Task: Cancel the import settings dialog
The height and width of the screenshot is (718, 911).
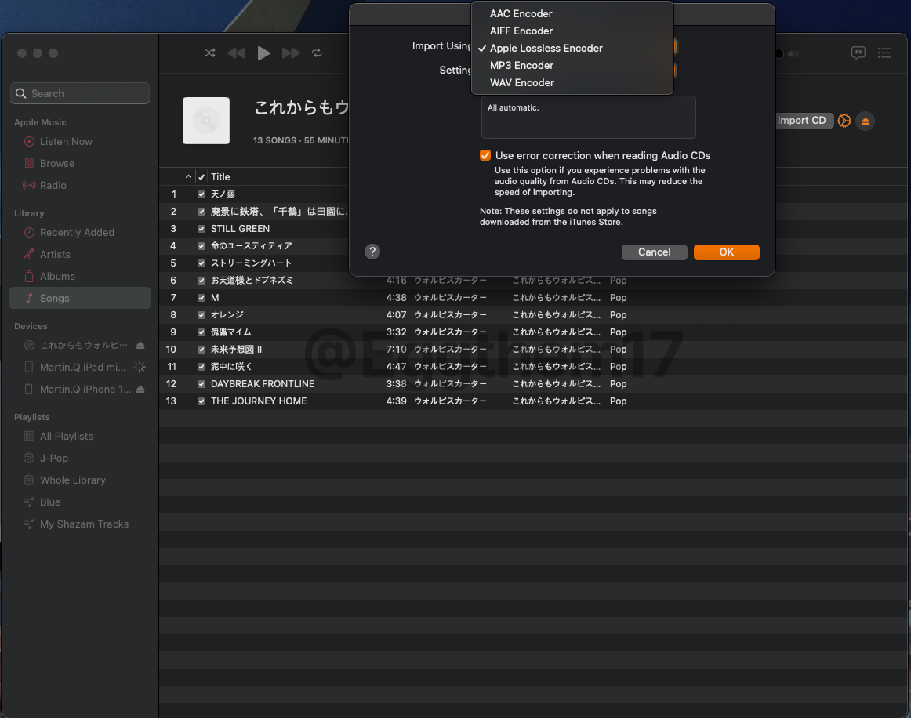Action: pos(654,252)
